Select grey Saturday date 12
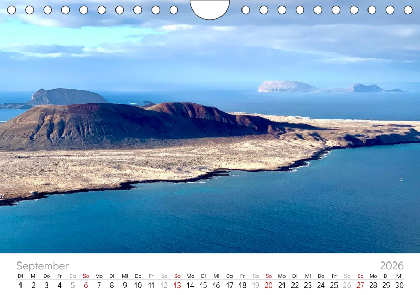Viewport: 420px width, 295px height. 164,286
